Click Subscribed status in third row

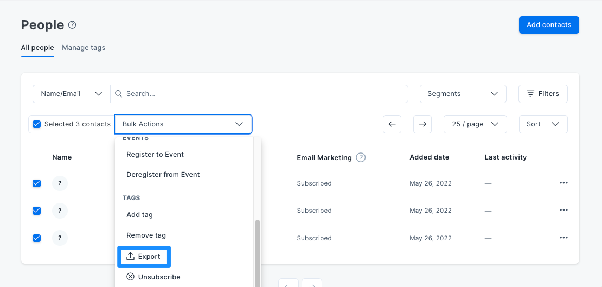pyautogui.click(x=314, y=238)
